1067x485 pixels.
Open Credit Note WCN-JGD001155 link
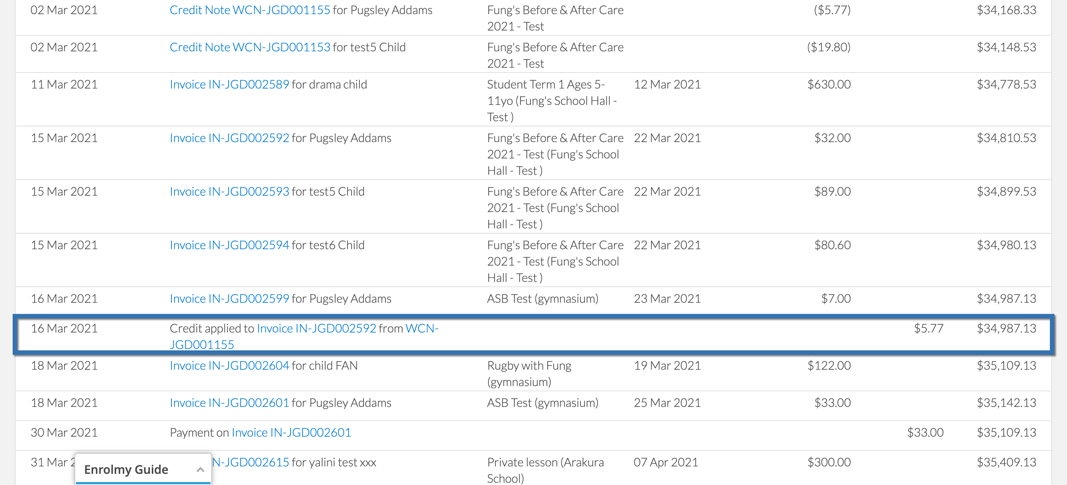click(x=250, y=10)
